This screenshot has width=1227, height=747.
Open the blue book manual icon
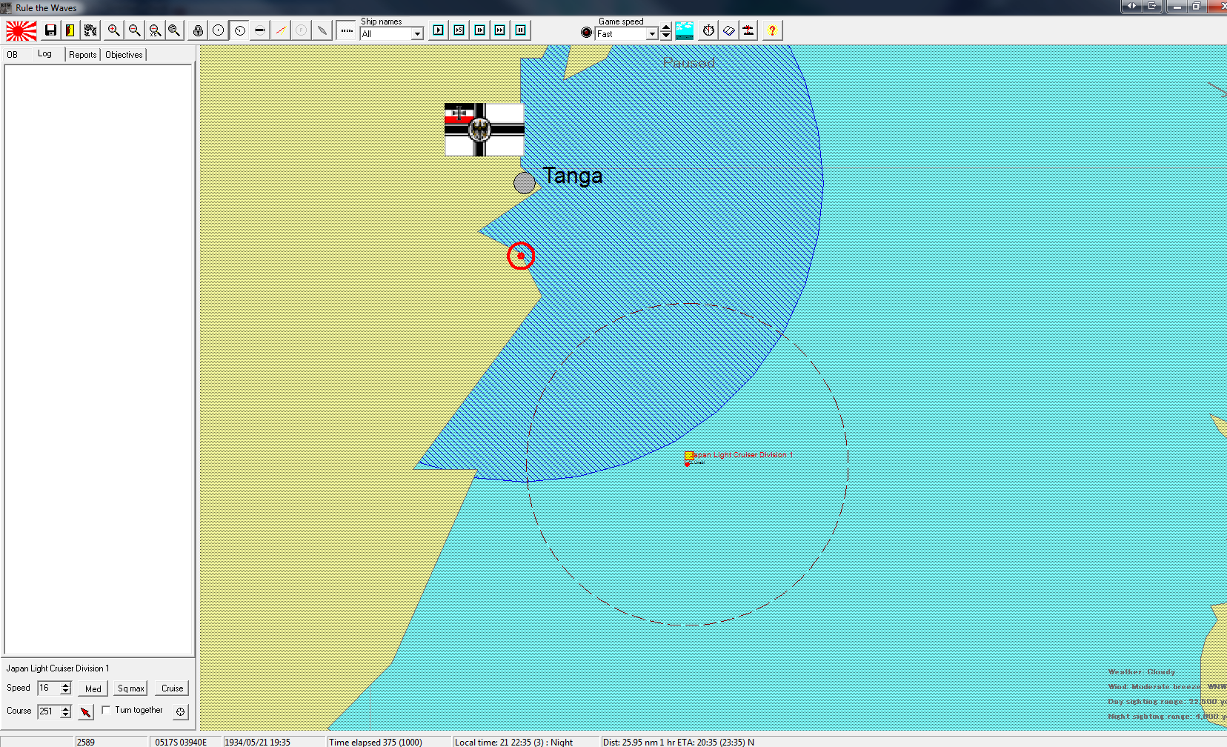pyautogui.click(x=729, y=30)
